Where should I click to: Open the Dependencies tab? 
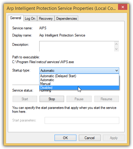[66, 19]
